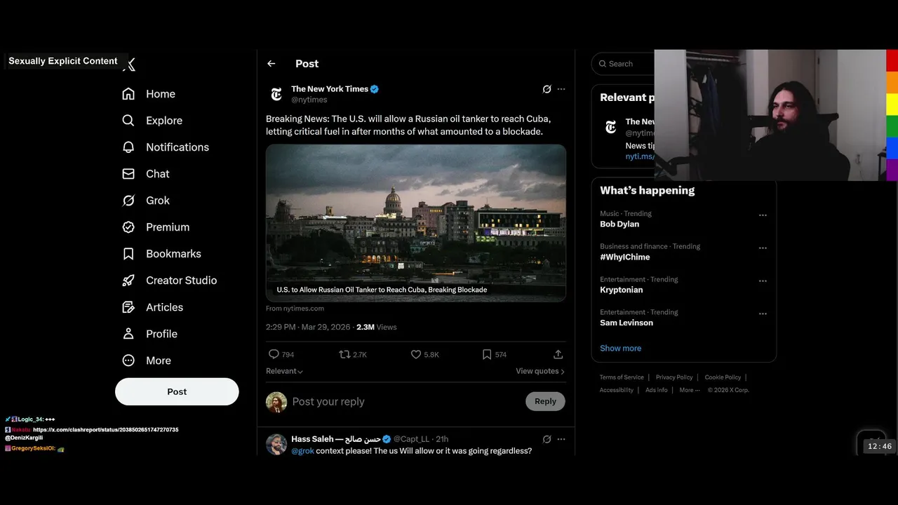898x505 pixels.
Task: Click the Creator Studio rocket icon
Action: pos(128,281)
